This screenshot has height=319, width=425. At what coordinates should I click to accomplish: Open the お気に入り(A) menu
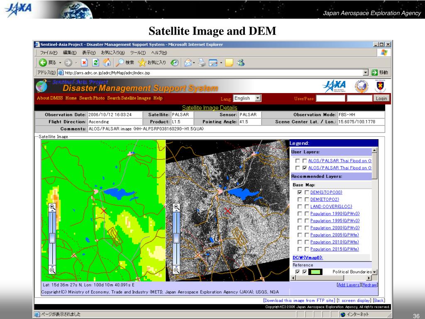113,53
